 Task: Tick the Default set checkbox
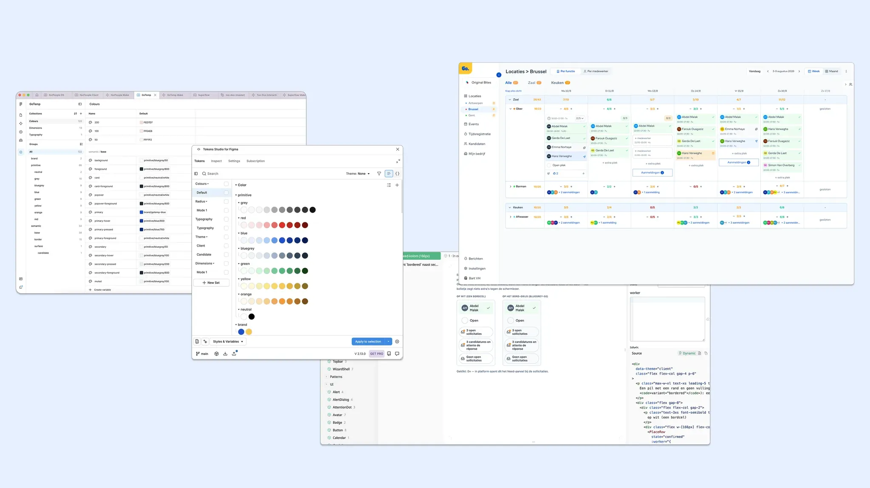tap(226, 193)
